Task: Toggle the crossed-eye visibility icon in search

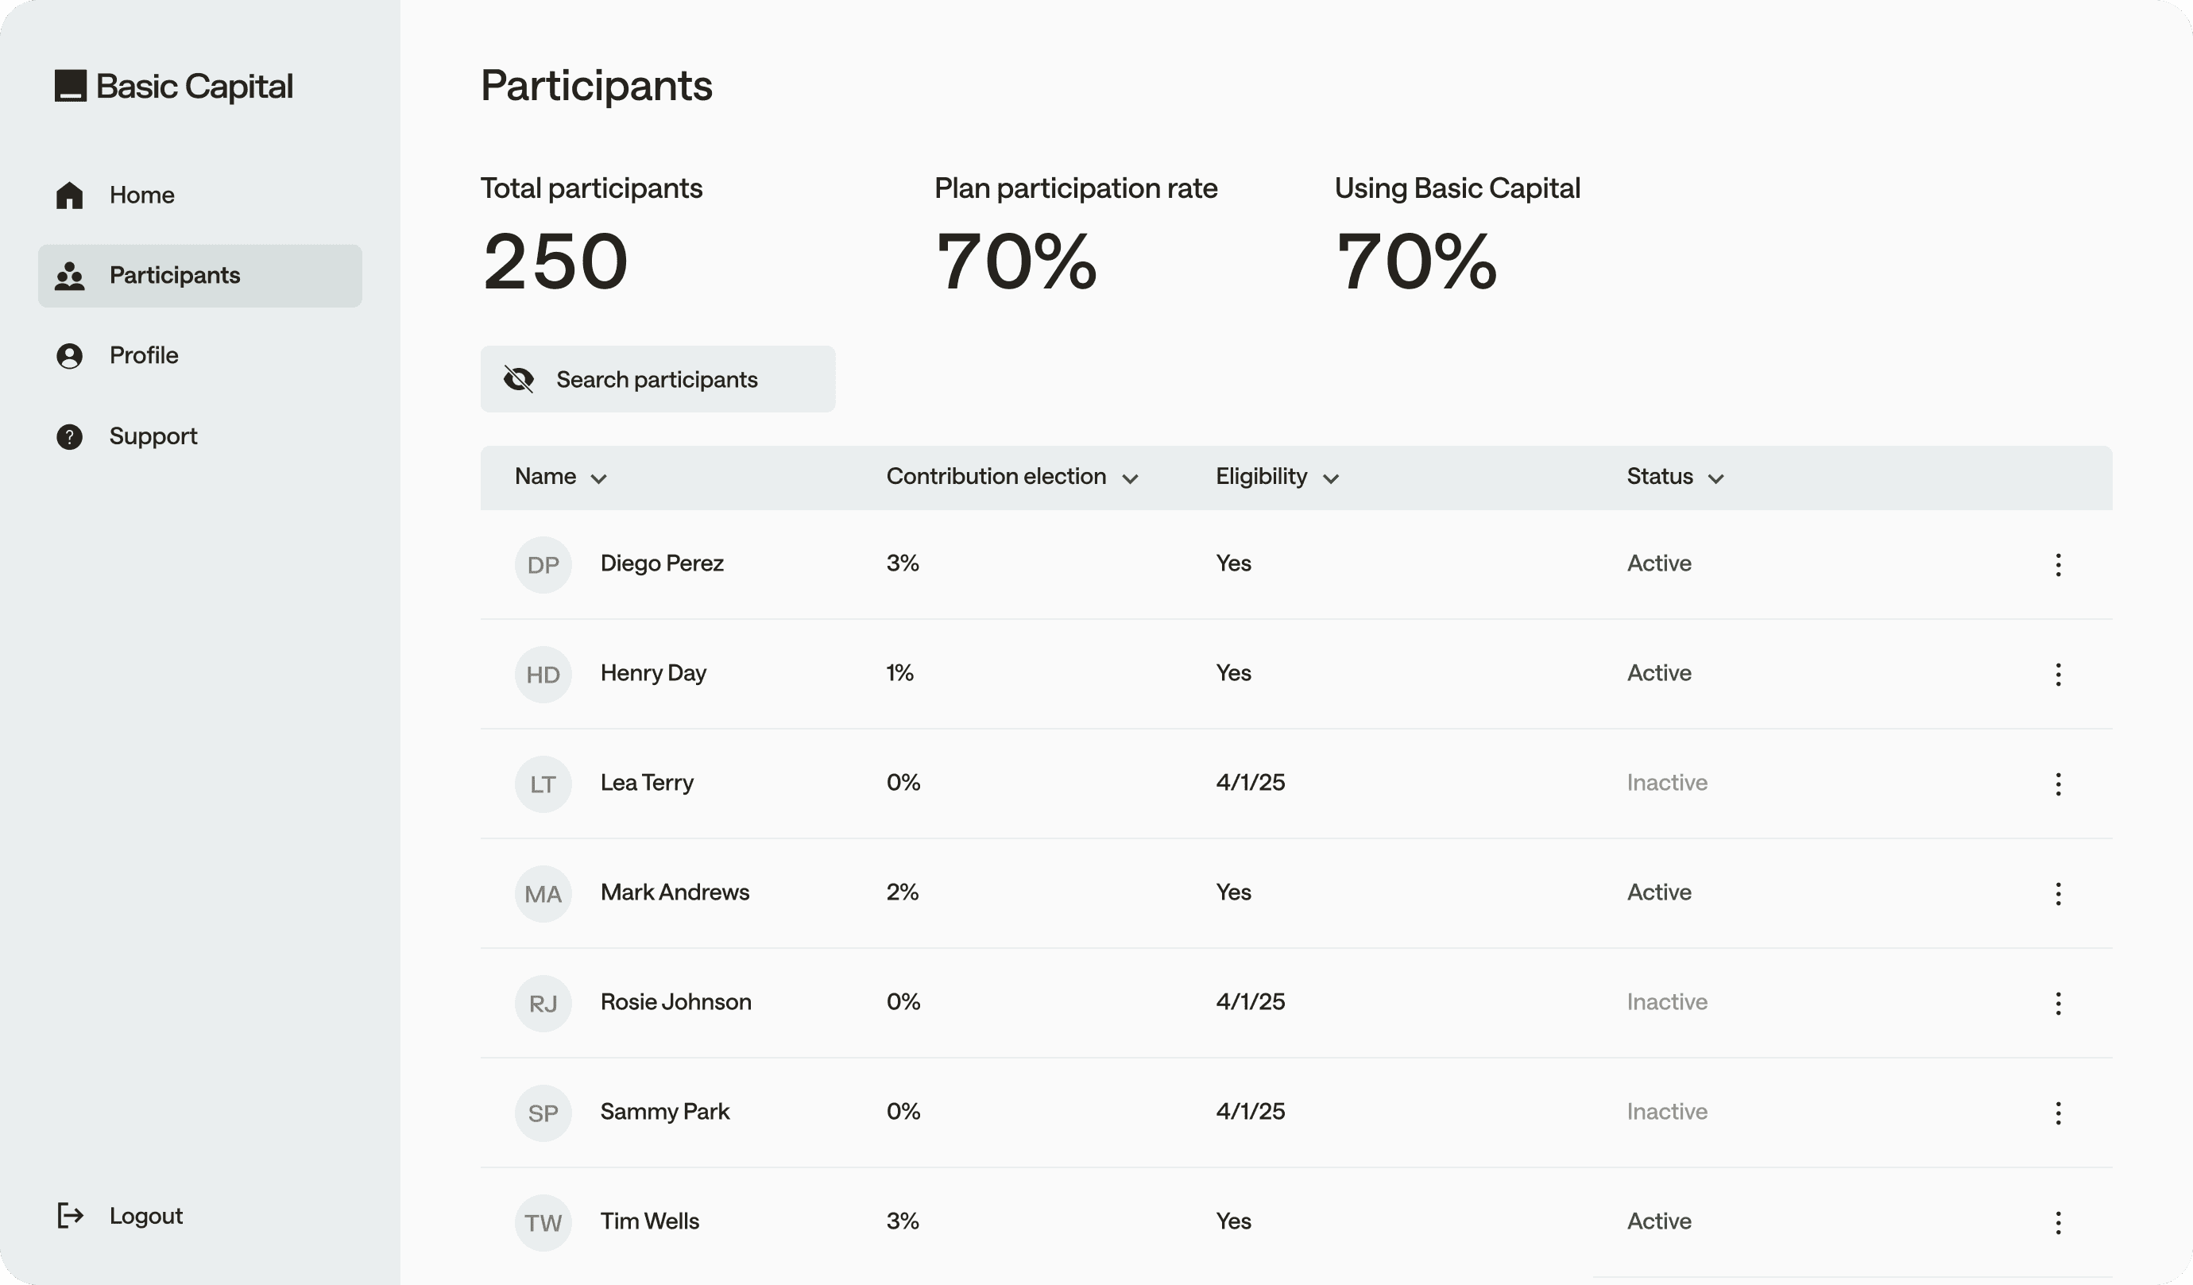Action: (x=519, y=380)
